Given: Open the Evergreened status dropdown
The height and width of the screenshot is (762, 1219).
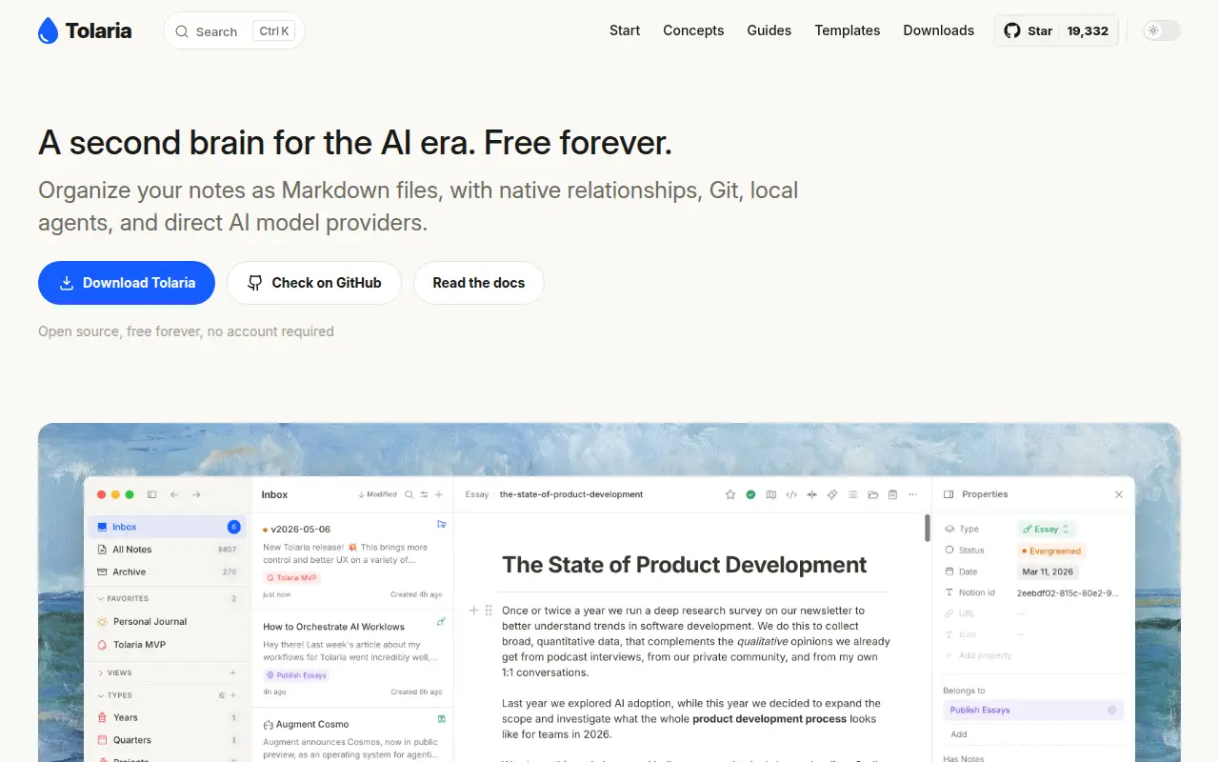Looking at the screenshot, I should (1051, 551).
